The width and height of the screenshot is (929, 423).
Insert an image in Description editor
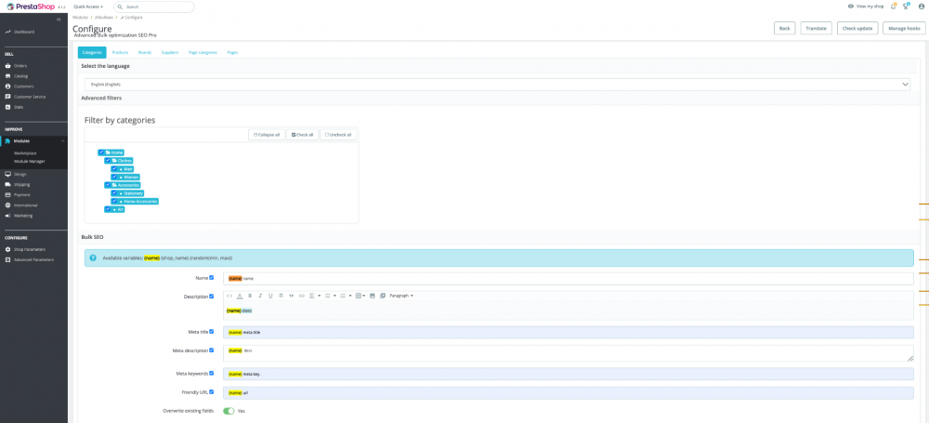373,296
